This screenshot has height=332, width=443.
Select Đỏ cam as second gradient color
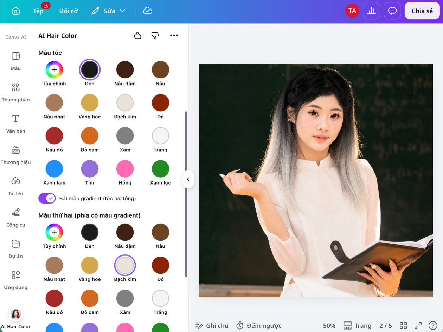(90, 298)
